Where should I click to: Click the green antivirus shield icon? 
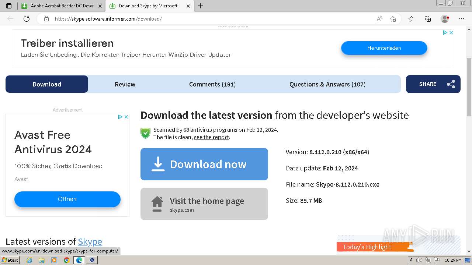(x=146, y=133)
